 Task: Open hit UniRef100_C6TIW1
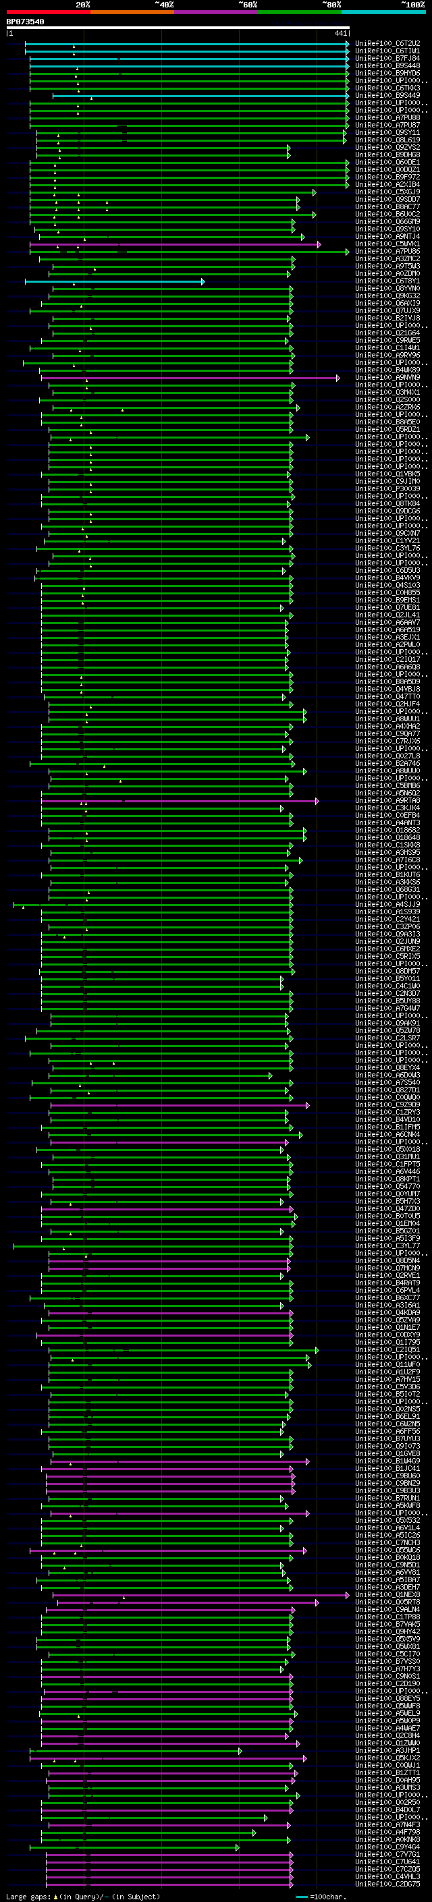coord(387,51)
